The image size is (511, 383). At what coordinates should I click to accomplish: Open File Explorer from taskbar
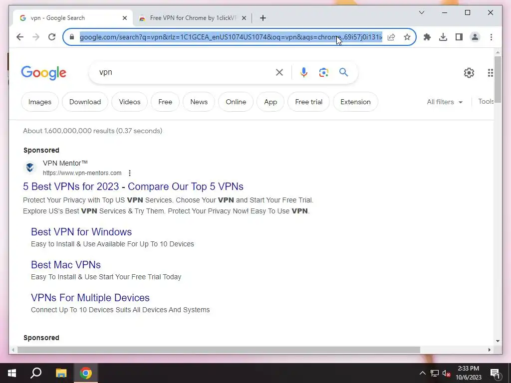(x=61, y=373)
